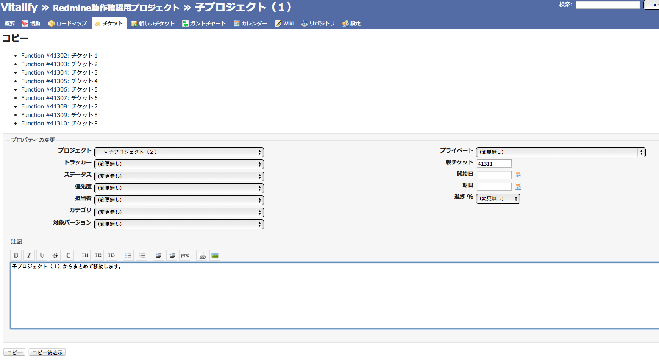Viewport: 659px width, 361px height.
Task: Open the ステータス dropdown
Action: [x=179, y=176]
